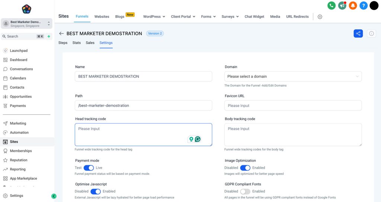Click the green lightning bolt quick action
The width and height of the screenshot is (381, 202).
(49, 37)
